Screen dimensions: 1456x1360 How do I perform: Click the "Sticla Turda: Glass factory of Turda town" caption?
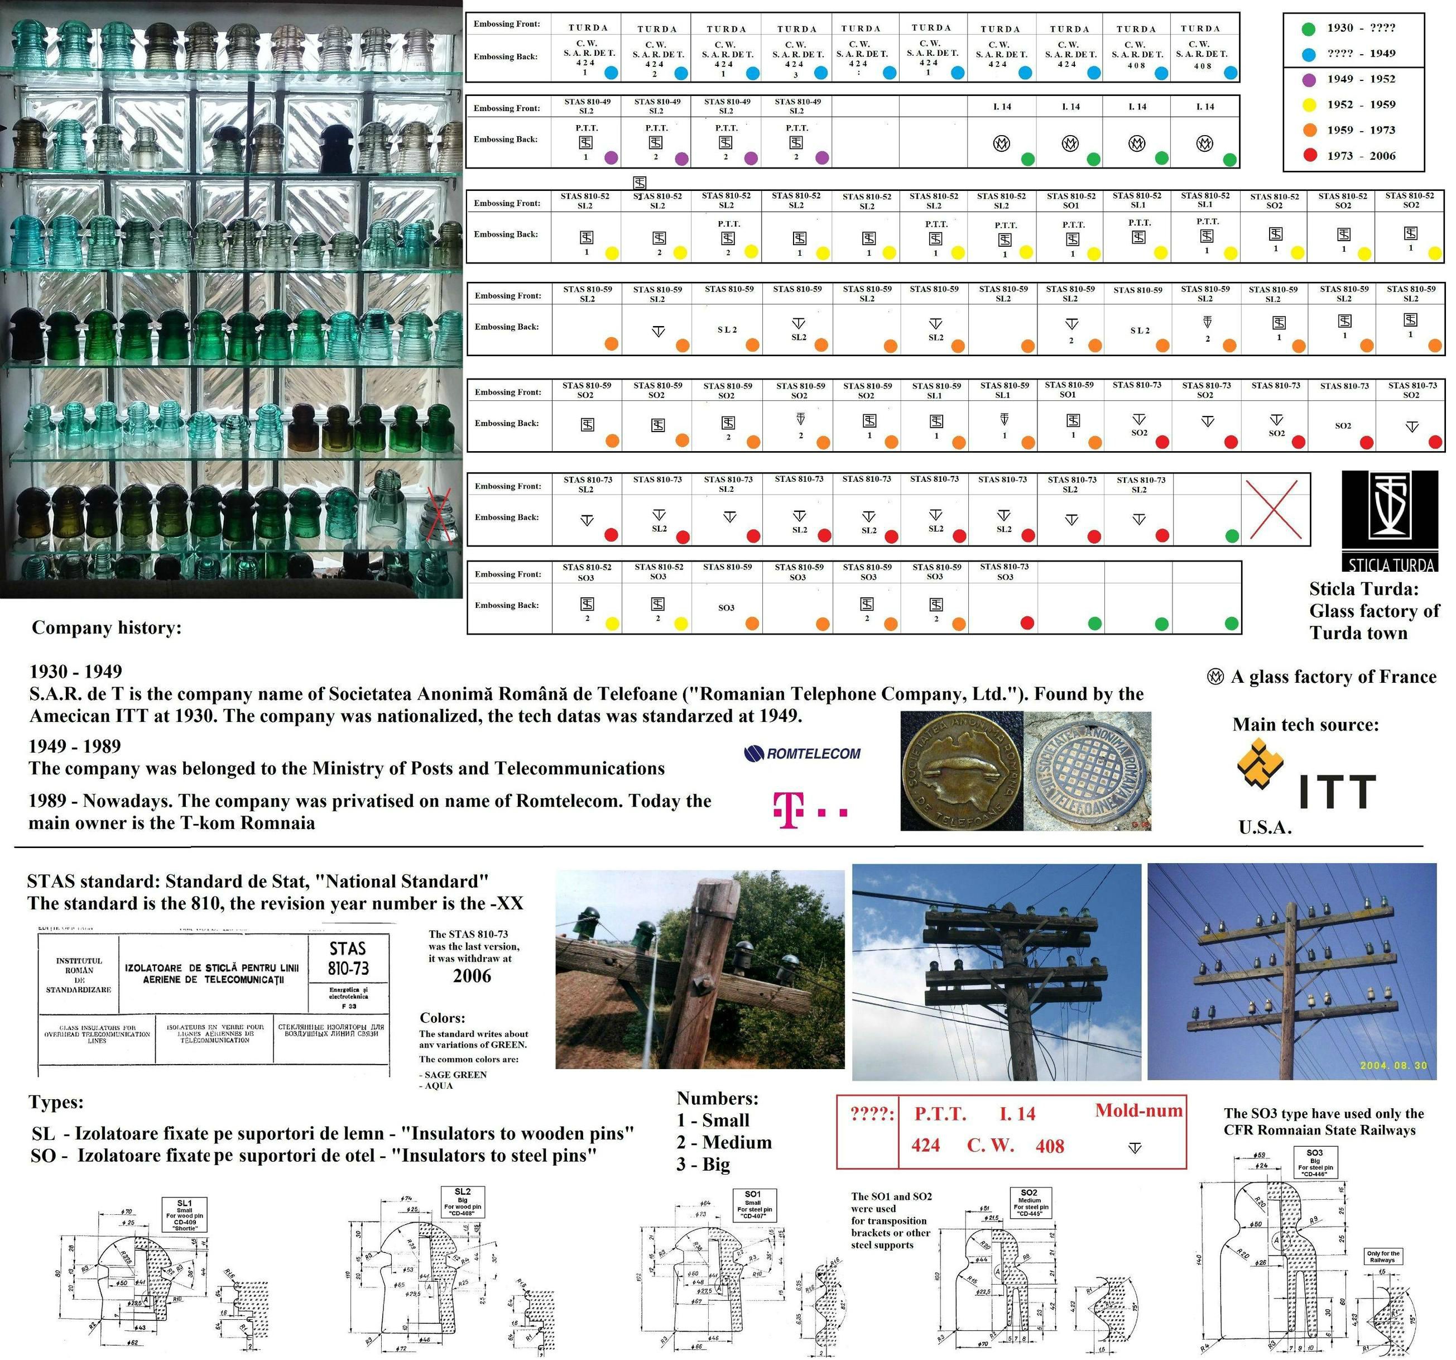pos(1374,610)
